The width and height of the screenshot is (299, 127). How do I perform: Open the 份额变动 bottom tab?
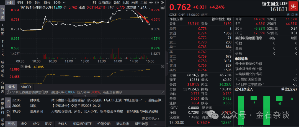point(104,124)
